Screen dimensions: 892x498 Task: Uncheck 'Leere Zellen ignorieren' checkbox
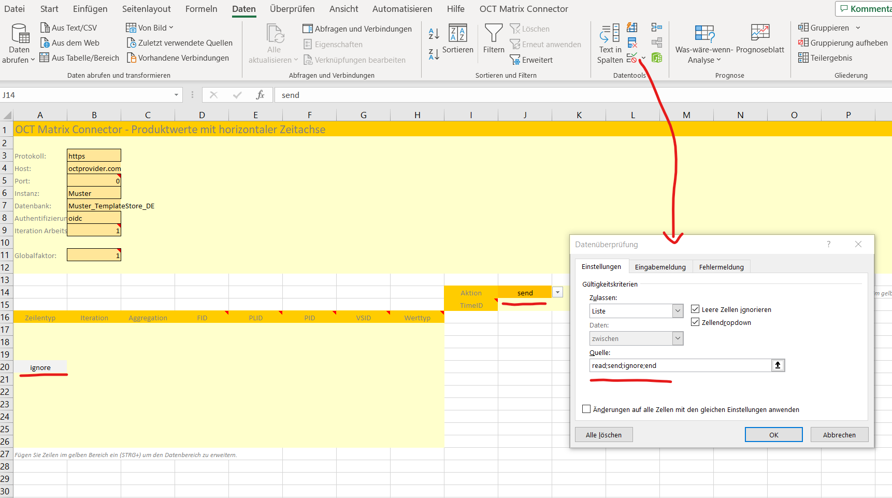(695, 309)
